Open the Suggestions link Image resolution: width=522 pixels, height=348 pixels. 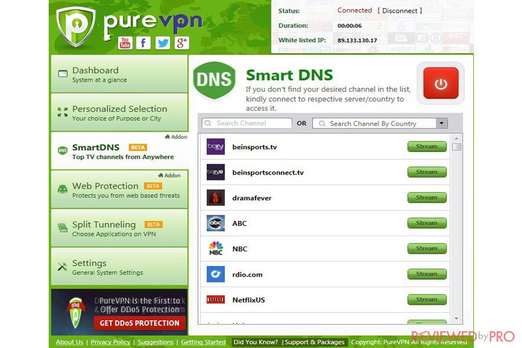155,342
